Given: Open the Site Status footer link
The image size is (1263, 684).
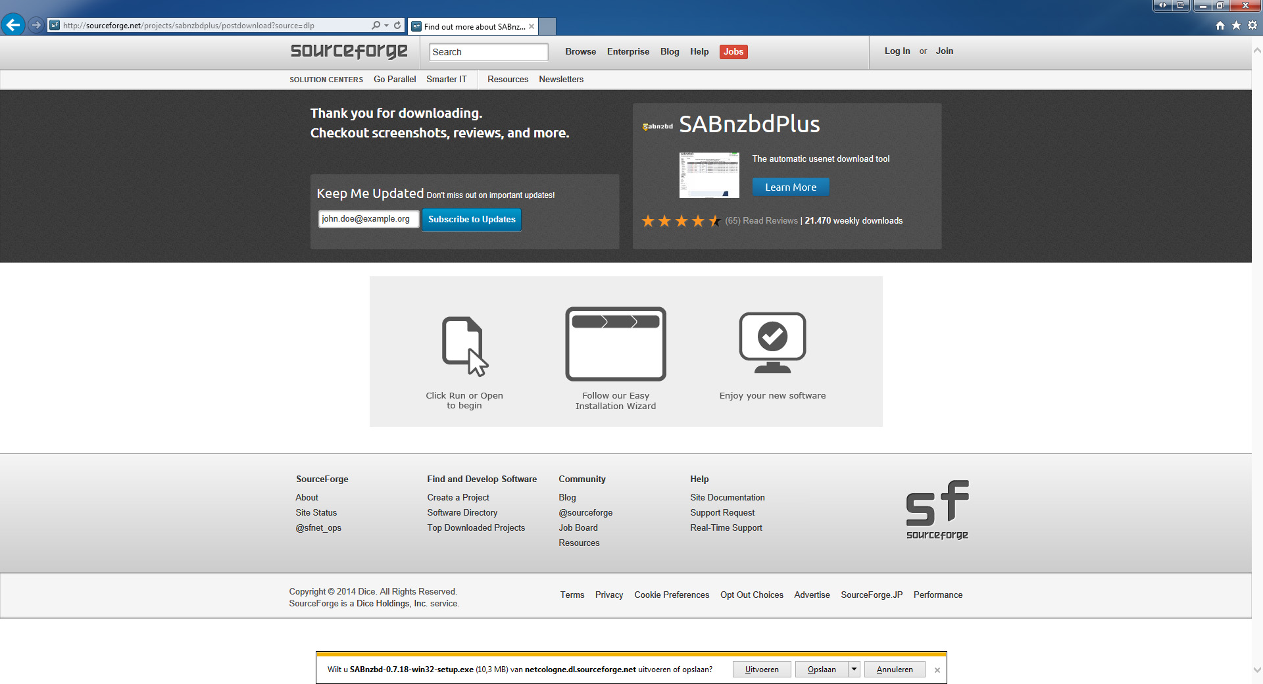Looking at the screenshot, I should (x=316, y=512).
